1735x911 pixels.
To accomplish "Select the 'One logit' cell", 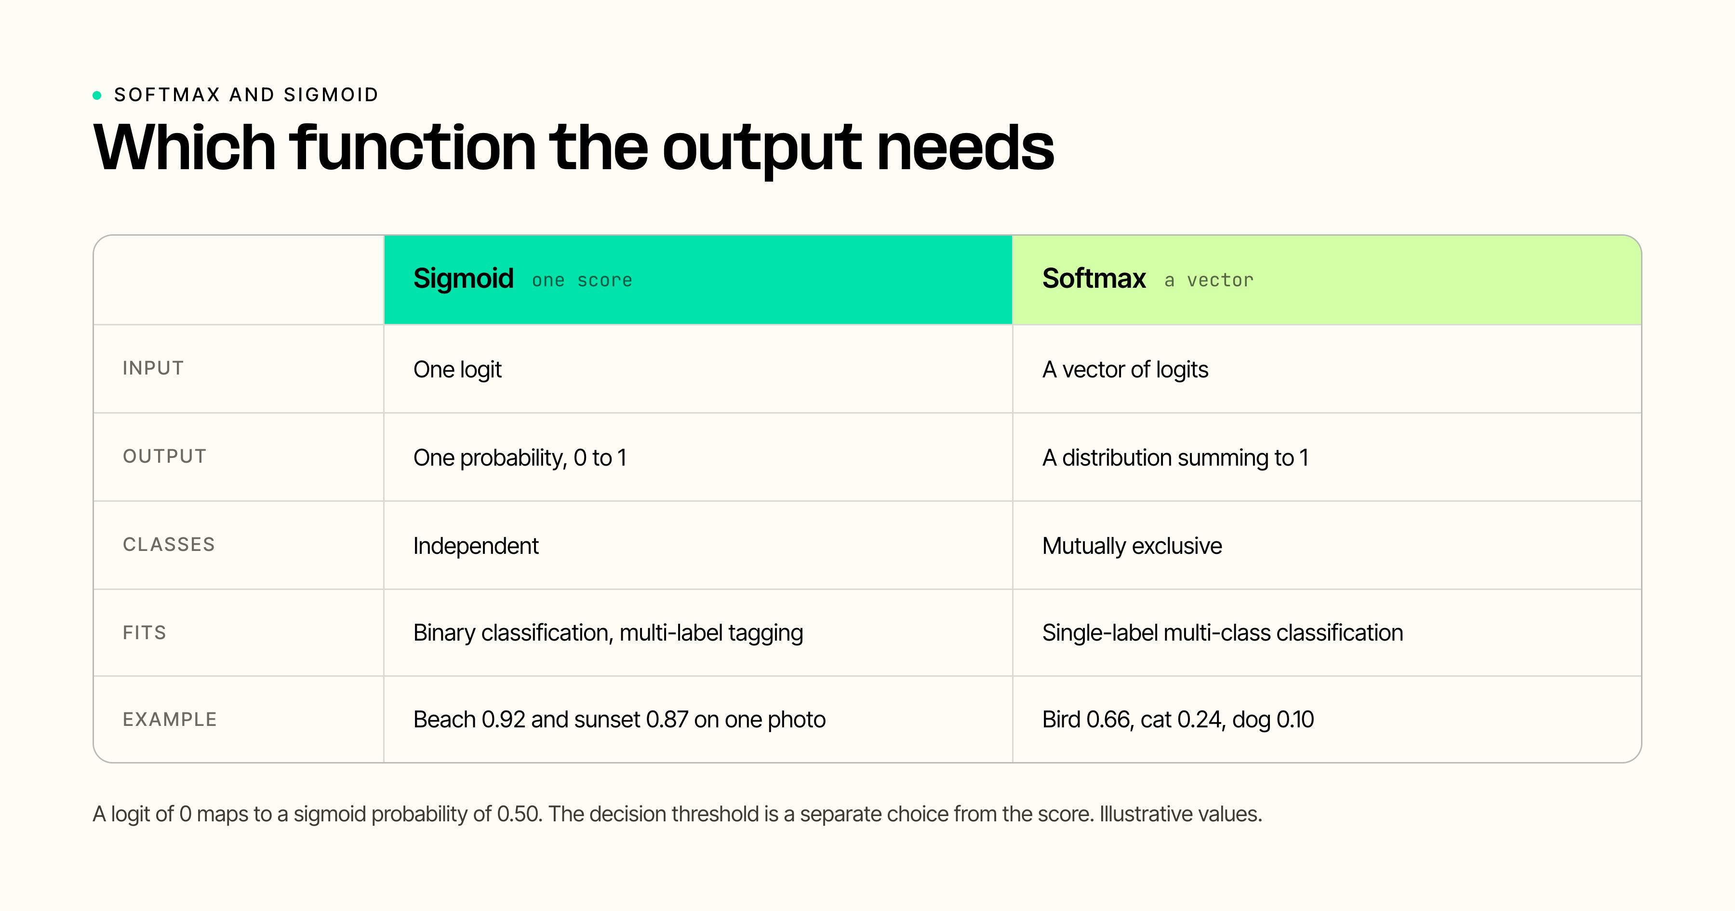I will click(698, 369).
